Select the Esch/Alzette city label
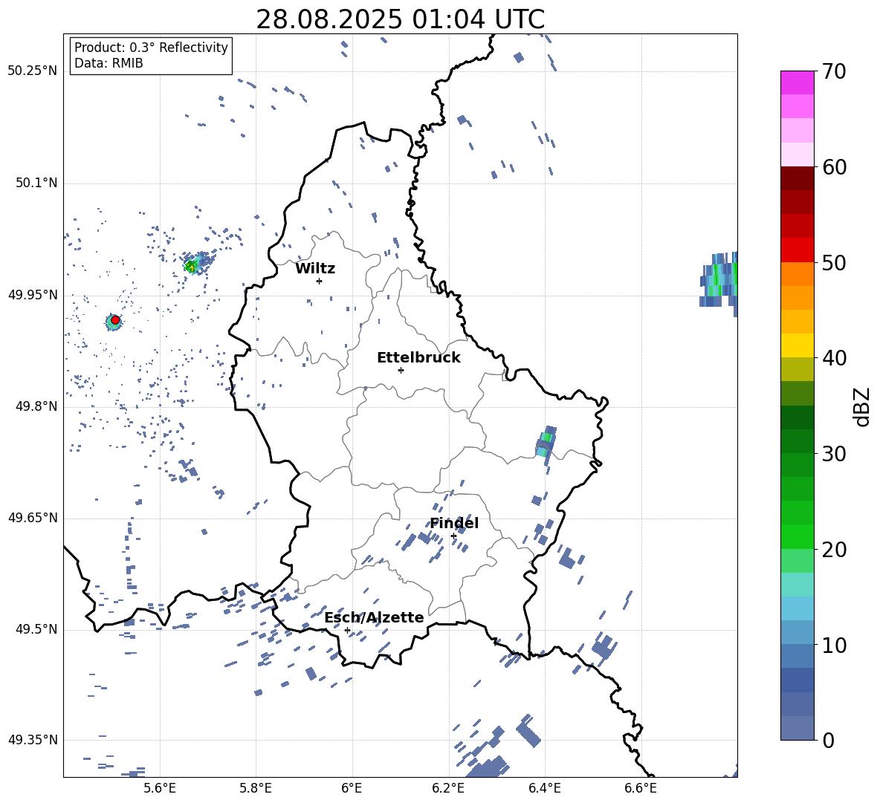This screenshot has width=880, height=803. 374,617
